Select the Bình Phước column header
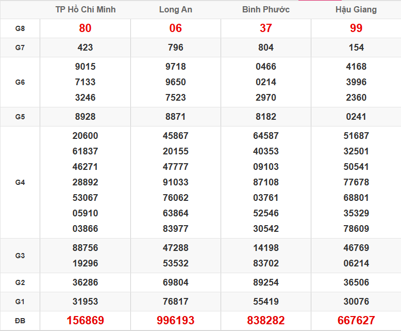 coord(265,9)
